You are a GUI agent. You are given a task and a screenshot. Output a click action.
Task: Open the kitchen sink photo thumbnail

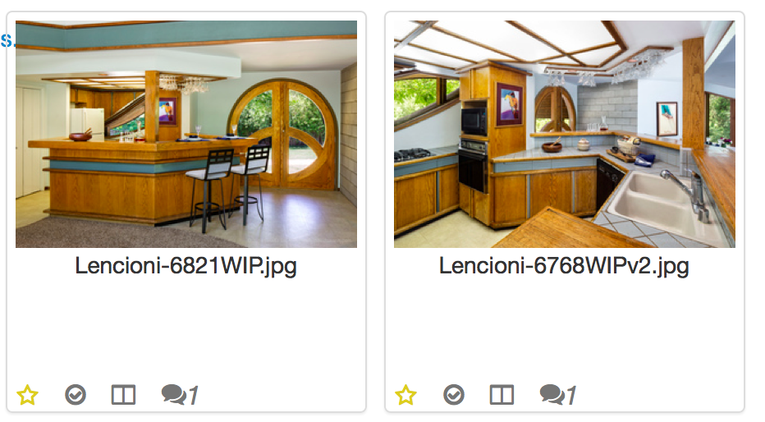pyautogui.click(x=565, y=134)
